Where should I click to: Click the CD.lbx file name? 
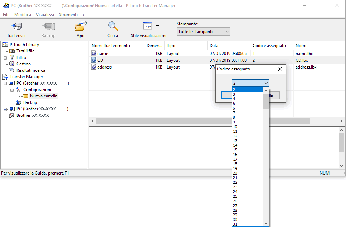pyautogui.click(x=302, y=60)
